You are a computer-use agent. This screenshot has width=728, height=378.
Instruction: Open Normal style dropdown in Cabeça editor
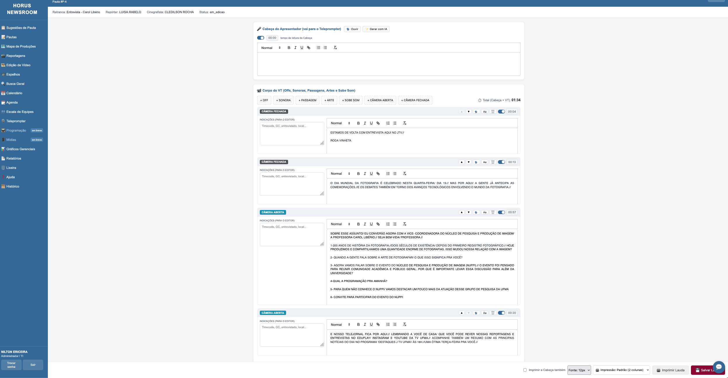(271, 48)
